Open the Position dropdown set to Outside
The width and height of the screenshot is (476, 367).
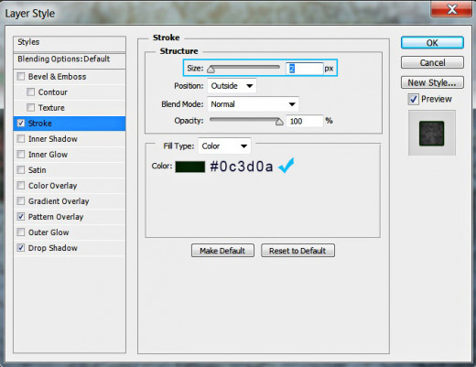[x=232, y=86]
